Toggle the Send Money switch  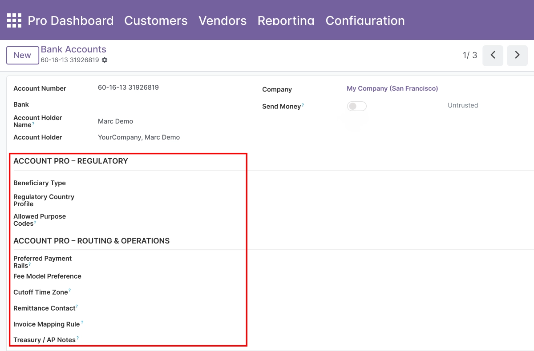tap(356, 106)
